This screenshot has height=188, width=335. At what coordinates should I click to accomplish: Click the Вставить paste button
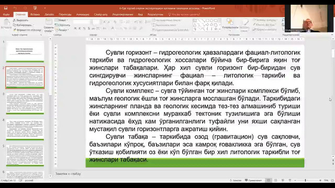[x=6, y=24]
